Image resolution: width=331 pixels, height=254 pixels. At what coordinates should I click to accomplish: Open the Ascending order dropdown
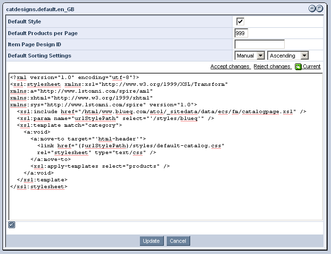pos(288,56)
